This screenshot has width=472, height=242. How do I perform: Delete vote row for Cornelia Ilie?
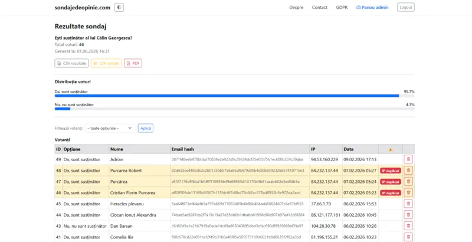tap(408, 237)
